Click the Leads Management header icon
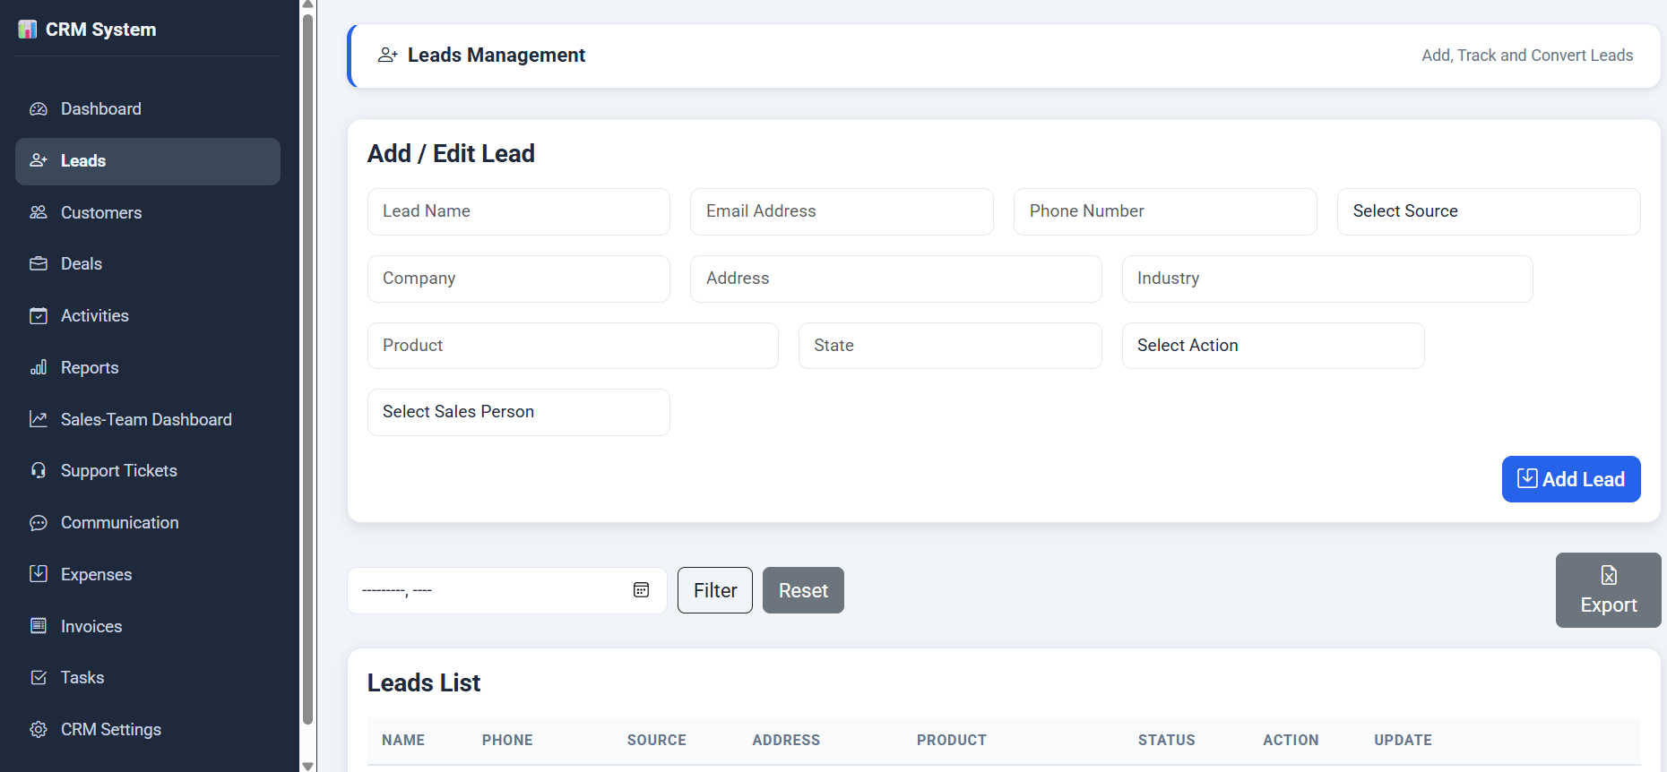Image resolution: width=1667 pixels, height=772 pixels. [x=388, y=55]
